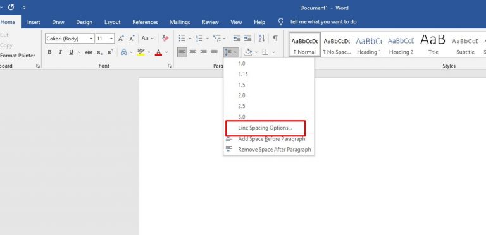The height and width of the screenshot is (235, 486).
Task: Open Font size dropdown
Action: [x=111, y=39]
